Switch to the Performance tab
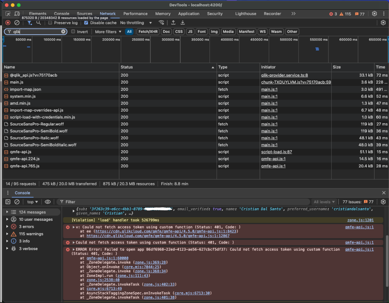The image size is (389, 303). [x=135, y=14]
